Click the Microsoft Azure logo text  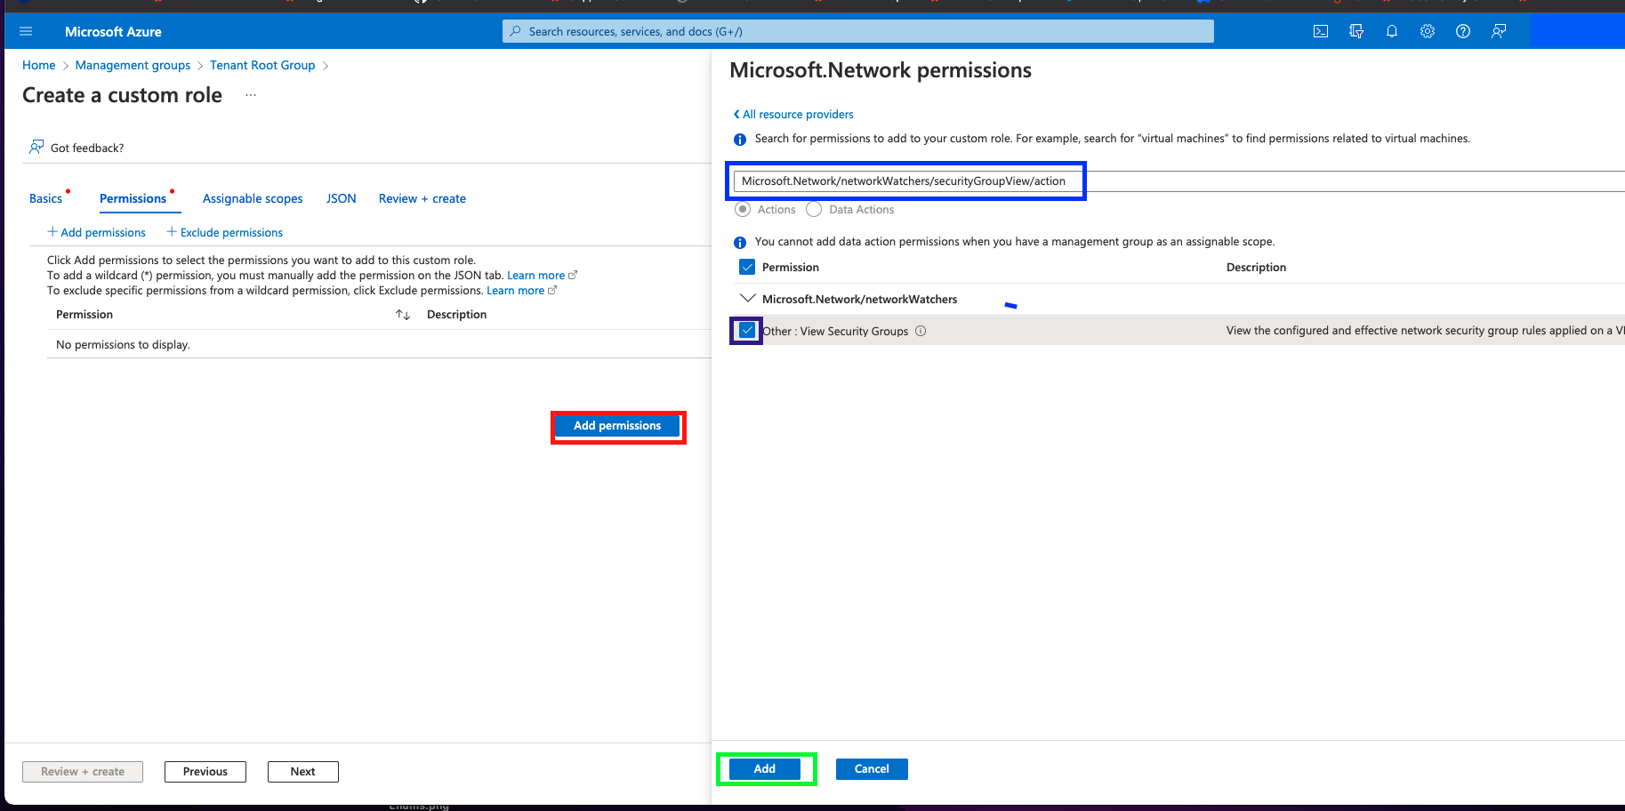(x=113, y=31)
